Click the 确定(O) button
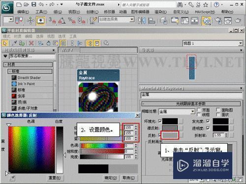246x184 pixels. click(111, 178)
